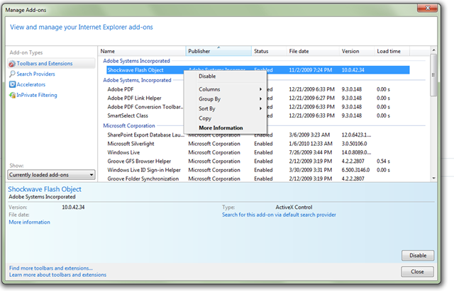Open 'Learn more about toolbars and extensions' link

point(58,275)
